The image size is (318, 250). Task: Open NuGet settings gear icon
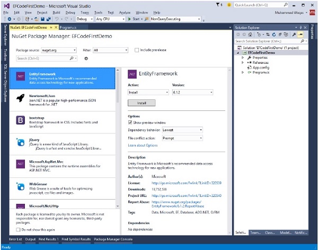tap(86, 58)
